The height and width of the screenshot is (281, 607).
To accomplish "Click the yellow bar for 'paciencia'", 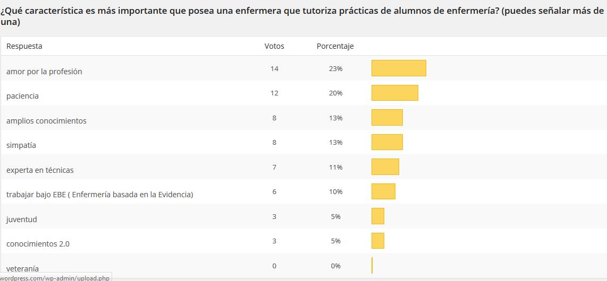I will pyautogui.click(x=394, y=93).
